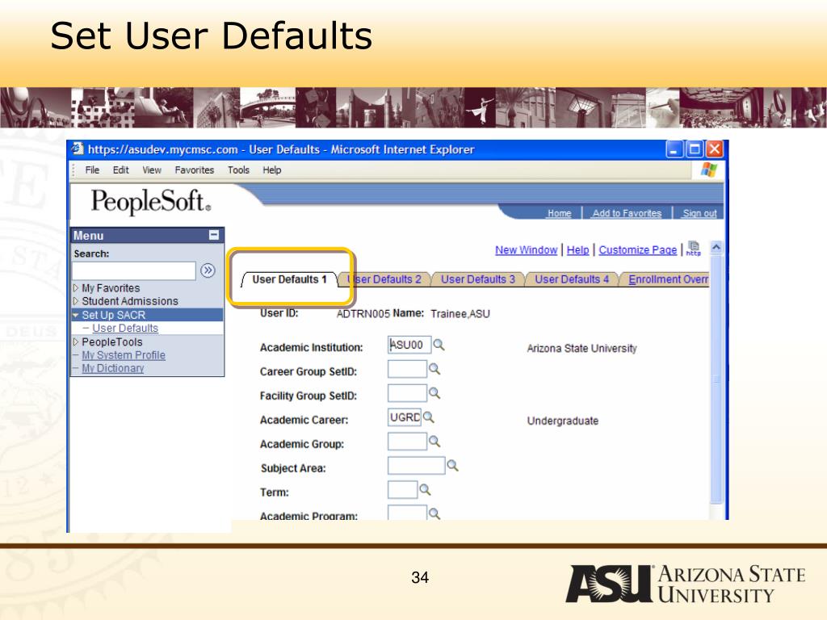Viewport: 827px width, 620px height.
Task: Expand the Student Admissions menu folder
Action: pos(76,301)
